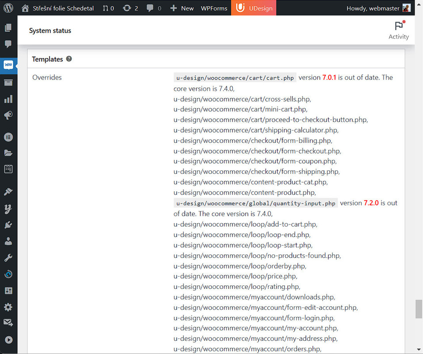Screen dimensions: 423x354
Task: Click the red 7.0.1 version number
Action: pyautogui.click(x=329, y=77)
